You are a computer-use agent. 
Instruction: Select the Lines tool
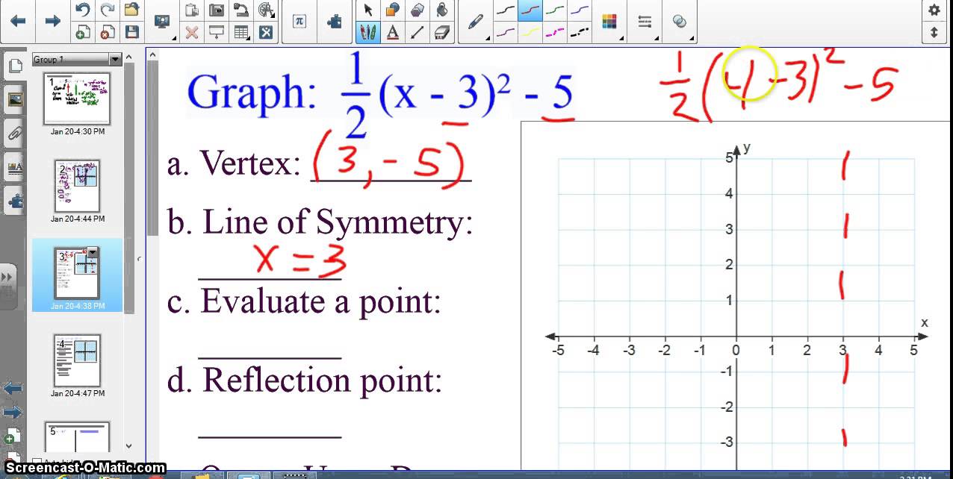tap(417, 32)
